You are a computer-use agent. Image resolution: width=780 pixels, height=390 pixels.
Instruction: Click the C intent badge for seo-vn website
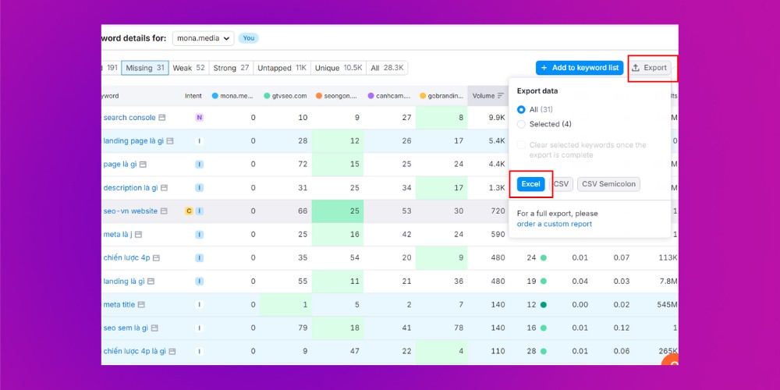[x=189, y=211]
